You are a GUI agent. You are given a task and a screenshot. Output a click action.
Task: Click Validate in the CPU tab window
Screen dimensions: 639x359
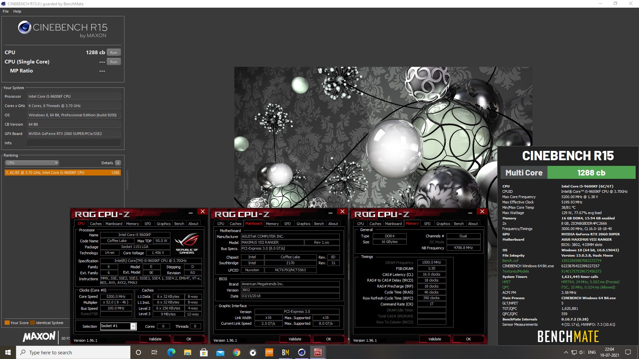(x=155, y=339)
